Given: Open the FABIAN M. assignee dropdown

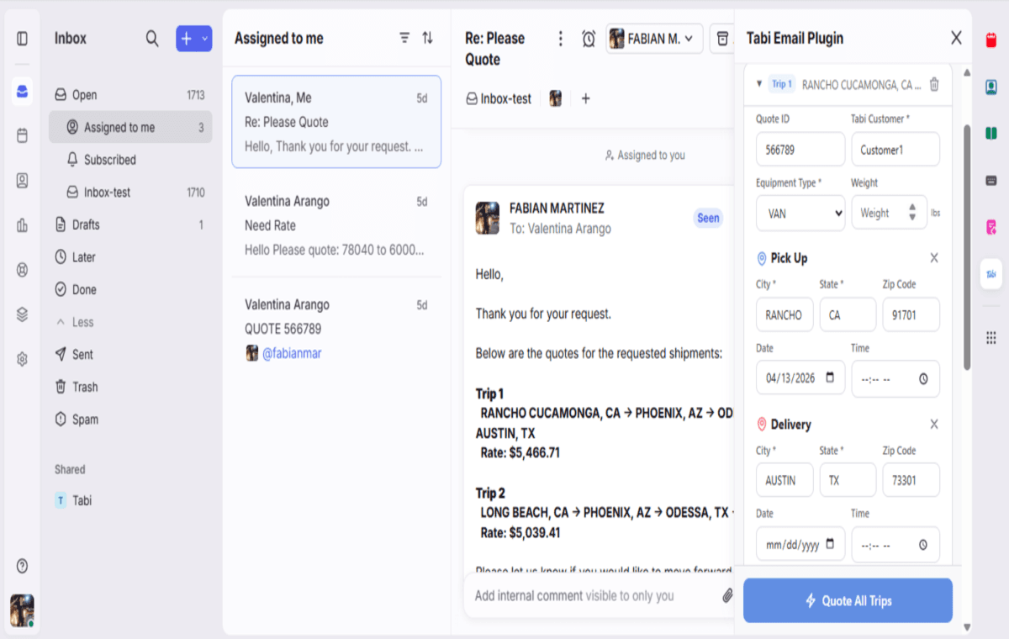Looking at the screenshot, I should (x=654, y=38).
